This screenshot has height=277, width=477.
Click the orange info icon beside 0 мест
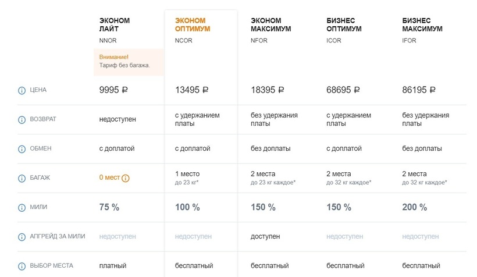pyautogui.click(x=126, y=178)
